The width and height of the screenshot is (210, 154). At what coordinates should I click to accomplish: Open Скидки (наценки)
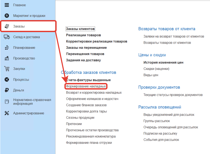click(156, 69)
